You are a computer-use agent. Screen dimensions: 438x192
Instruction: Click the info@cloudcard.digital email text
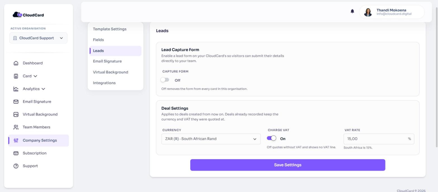pos(394,14)
